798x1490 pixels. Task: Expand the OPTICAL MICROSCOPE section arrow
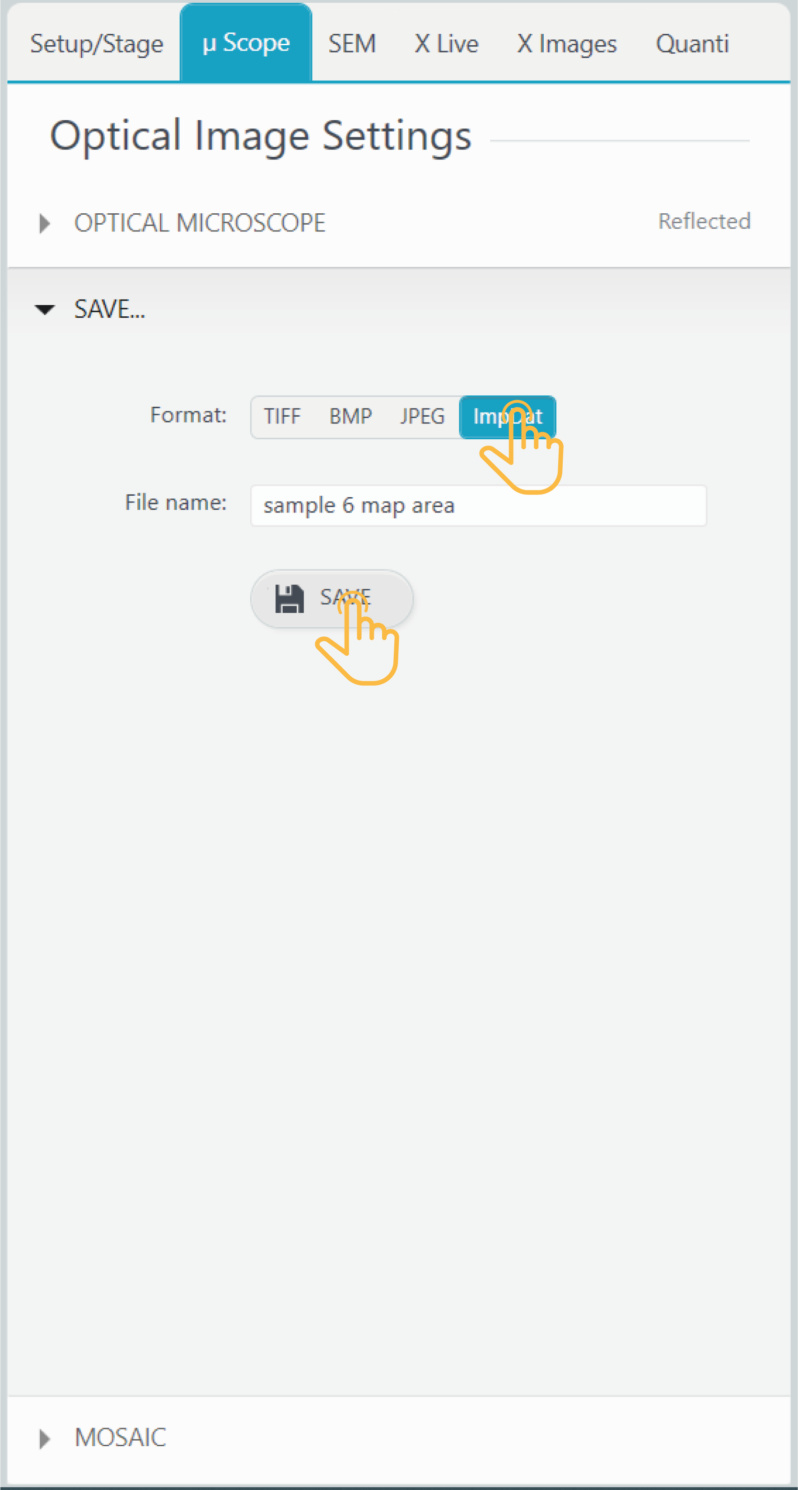(45, 223)
